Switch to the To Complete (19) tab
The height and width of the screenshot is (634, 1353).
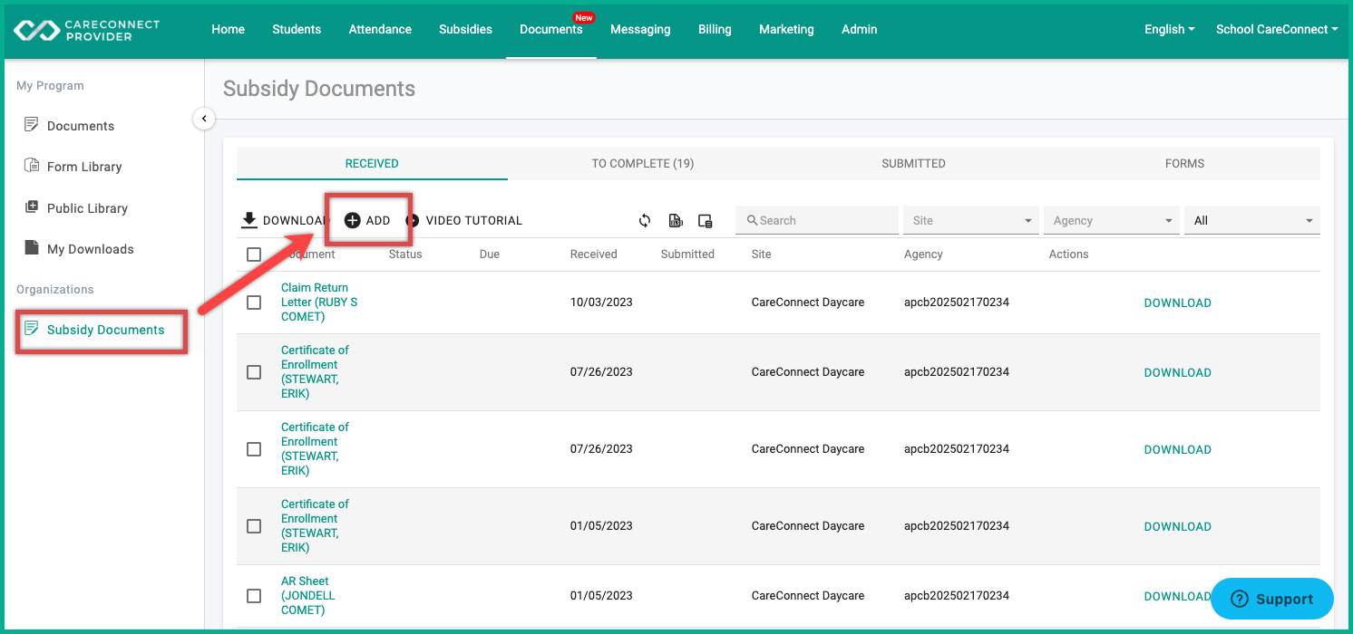pos(643,164)
